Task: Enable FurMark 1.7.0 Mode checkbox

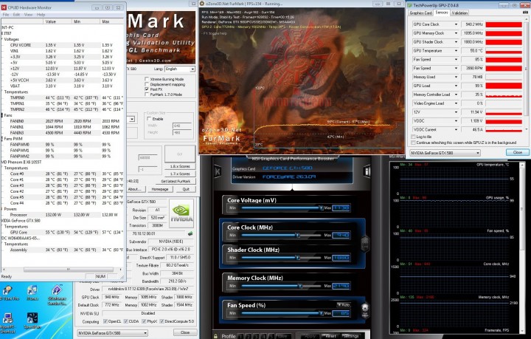Action: pyautogui.click(x=147, y=95)
